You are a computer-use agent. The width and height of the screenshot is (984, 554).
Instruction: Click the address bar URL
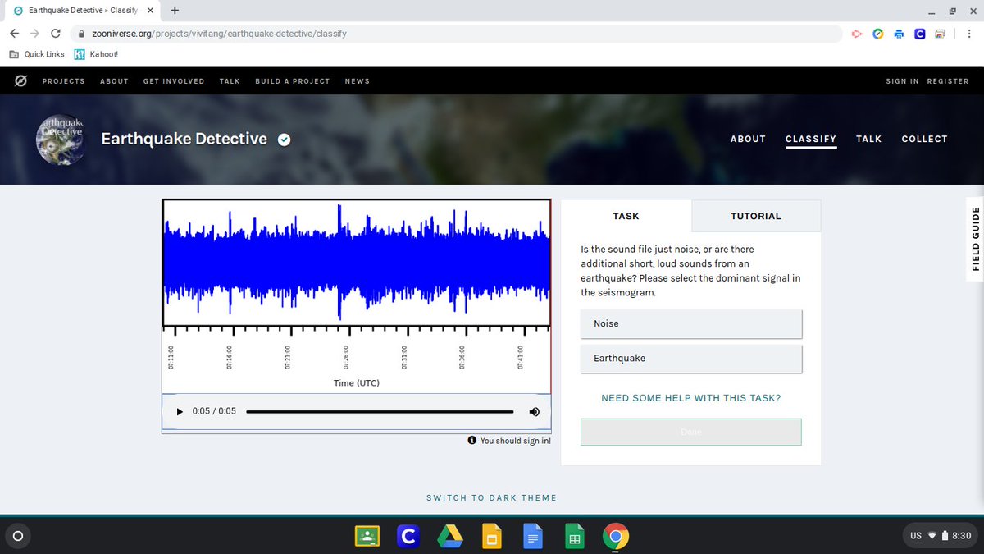coord(217,34)
